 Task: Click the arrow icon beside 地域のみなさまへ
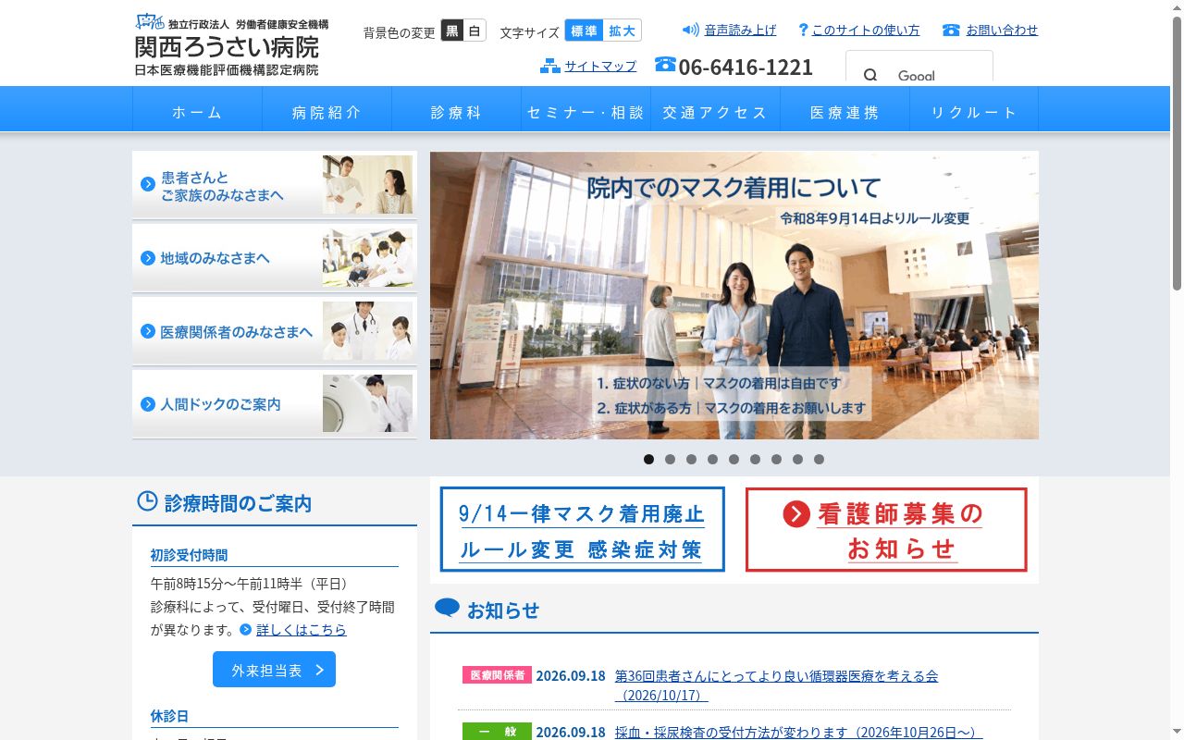click(148, 258)
